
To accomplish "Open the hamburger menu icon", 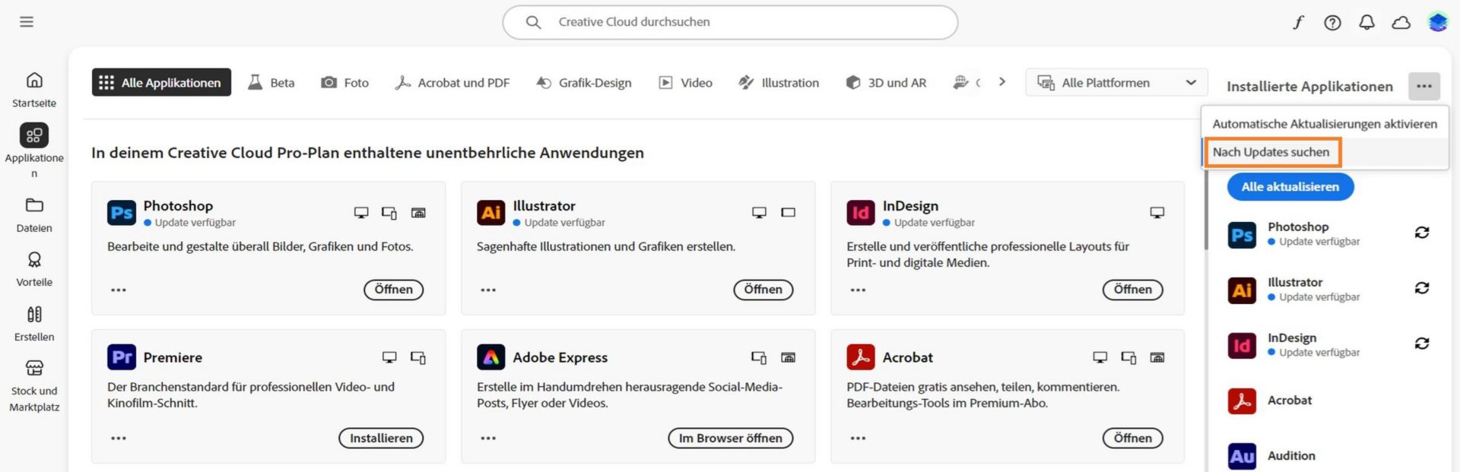I will point(27,22).
